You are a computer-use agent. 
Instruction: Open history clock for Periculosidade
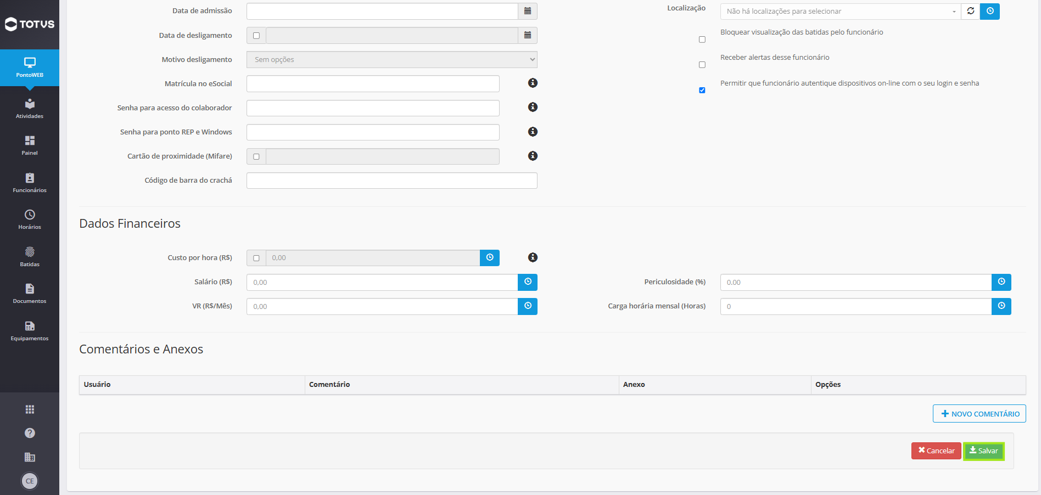coord(1001,282)
